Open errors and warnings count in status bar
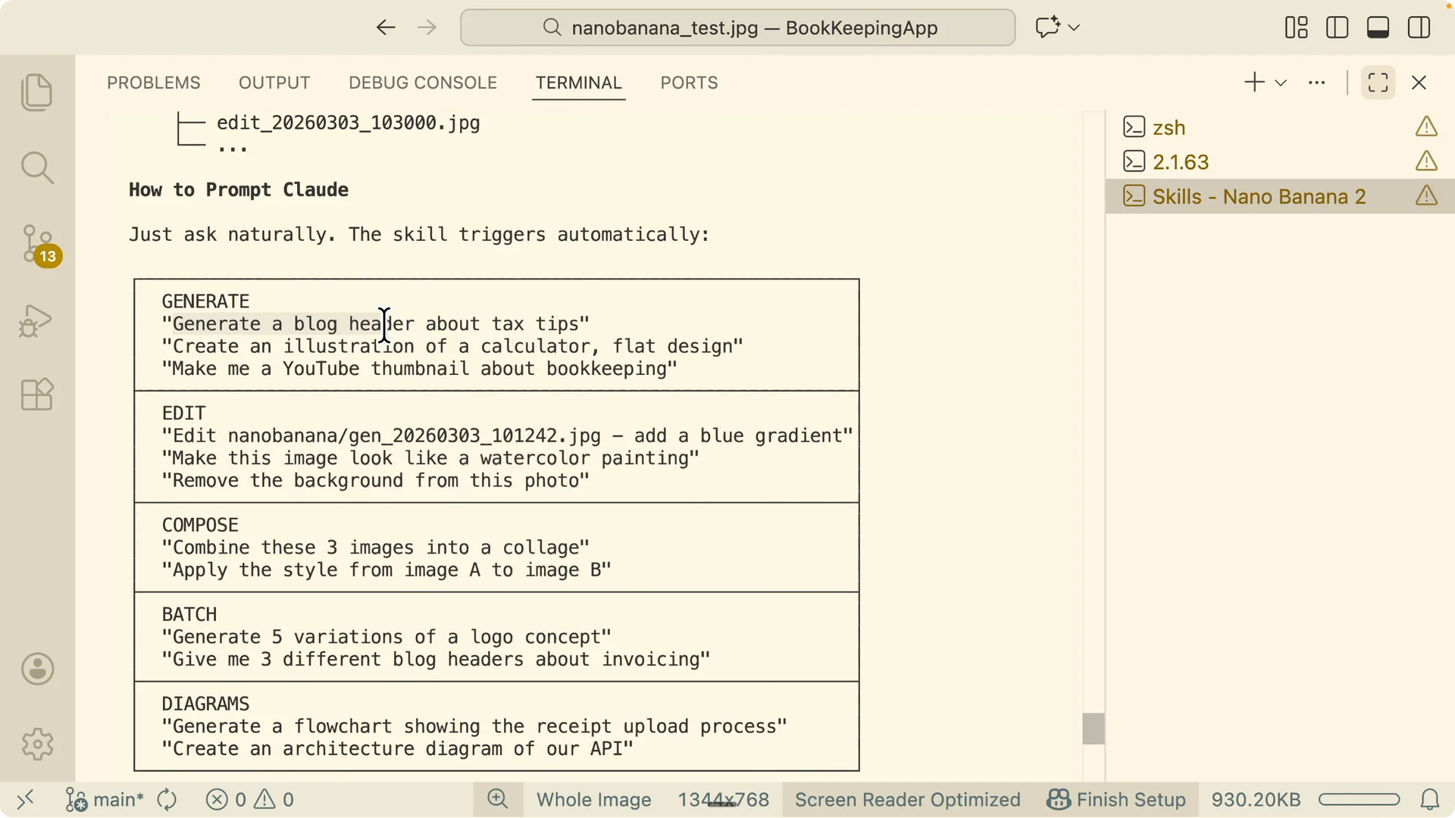1455x818 pixels. click(250, 799)
